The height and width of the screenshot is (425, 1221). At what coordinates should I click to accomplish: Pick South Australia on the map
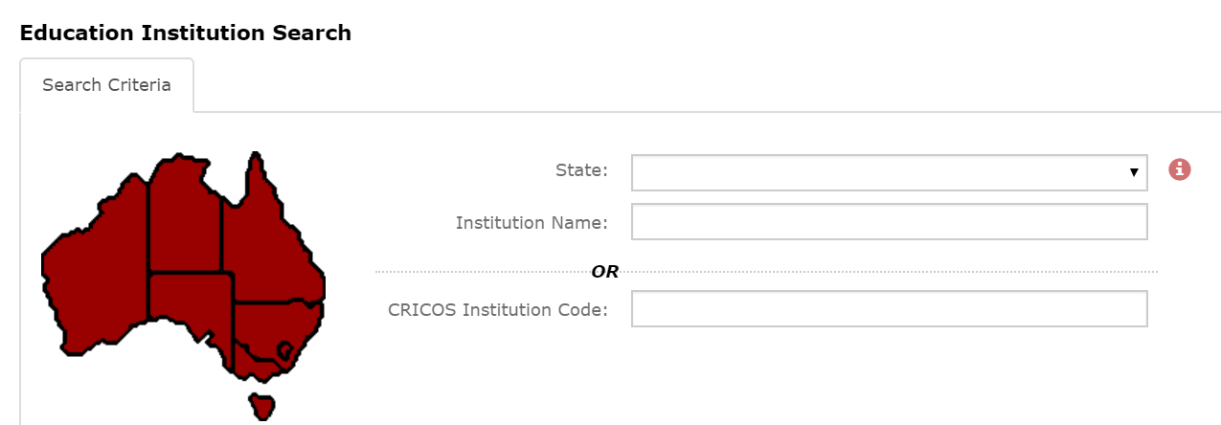point(192,306)
